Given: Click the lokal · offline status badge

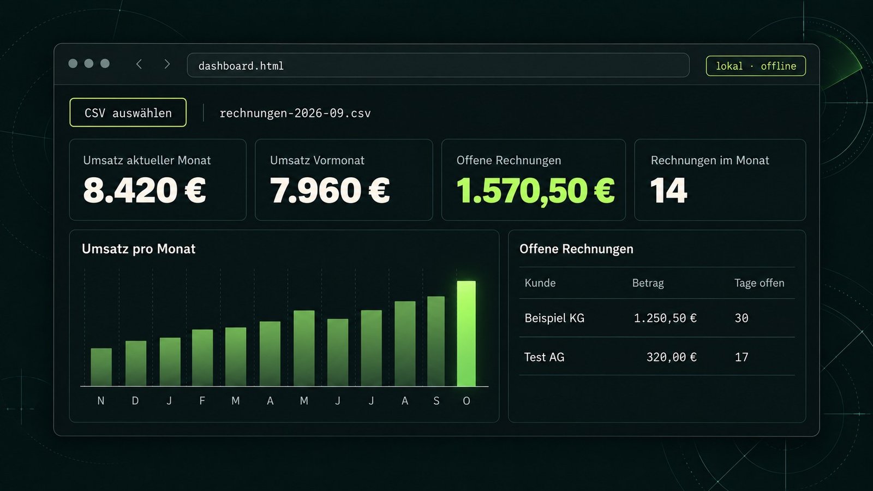Looking at the screenshot, I should tap(756, 66).
